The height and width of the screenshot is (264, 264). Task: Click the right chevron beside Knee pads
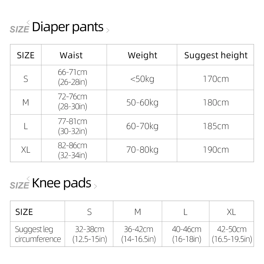(95, 186)
